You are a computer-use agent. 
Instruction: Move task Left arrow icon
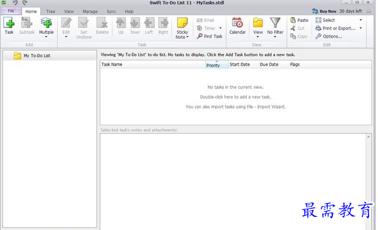tap(149, 23)
